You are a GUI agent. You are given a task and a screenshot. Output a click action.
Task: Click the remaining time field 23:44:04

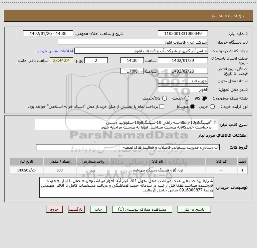coord(61,60)
